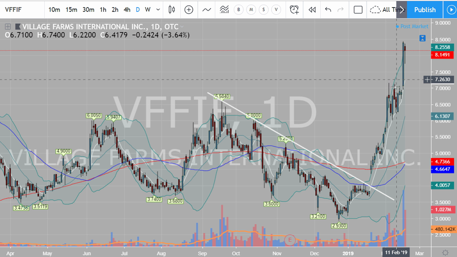
Task: Expand the timeframe interval dropdown arrow
Action: (x=158, y=10)
